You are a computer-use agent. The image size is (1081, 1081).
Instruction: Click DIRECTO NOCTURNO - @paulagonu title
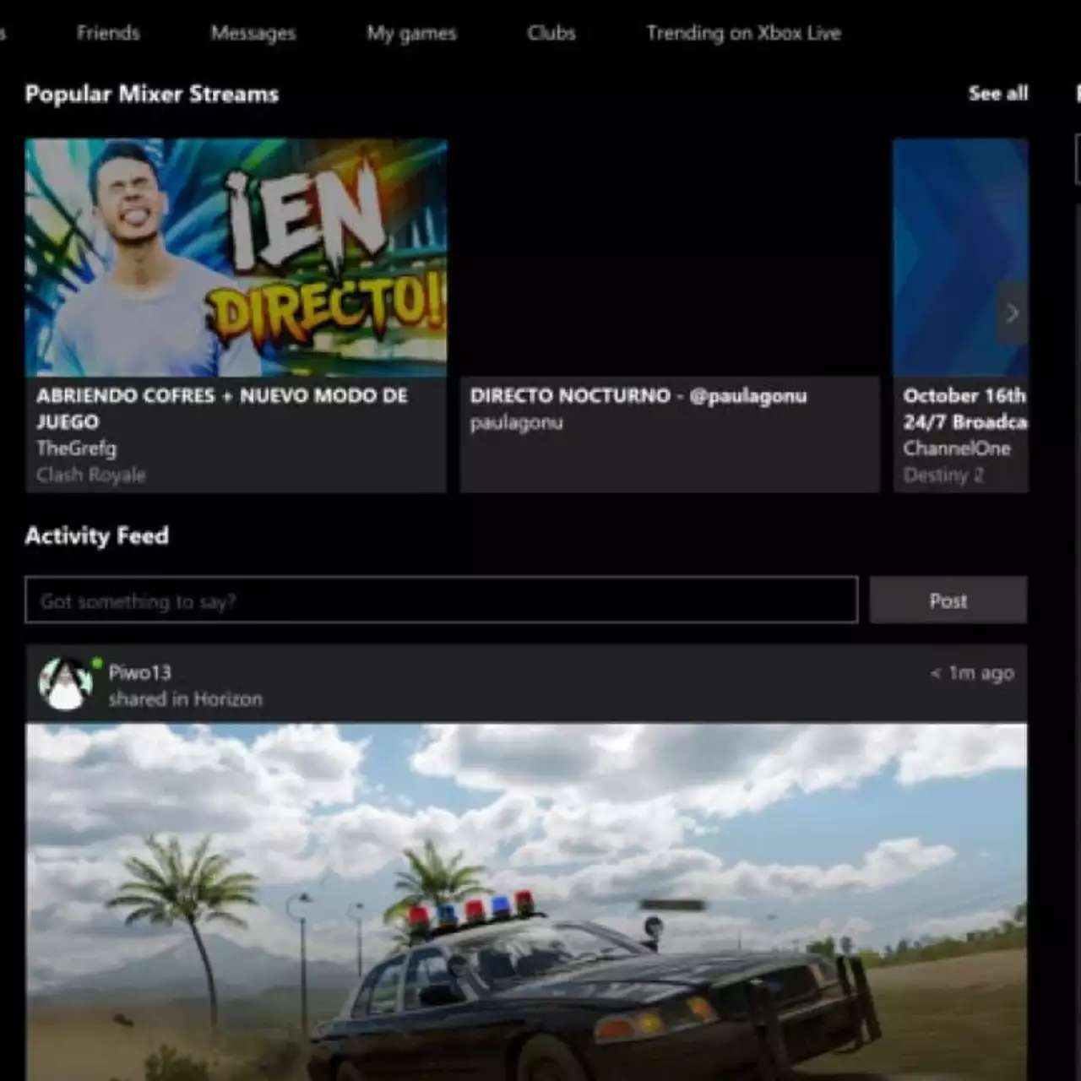tap(638, 396)
